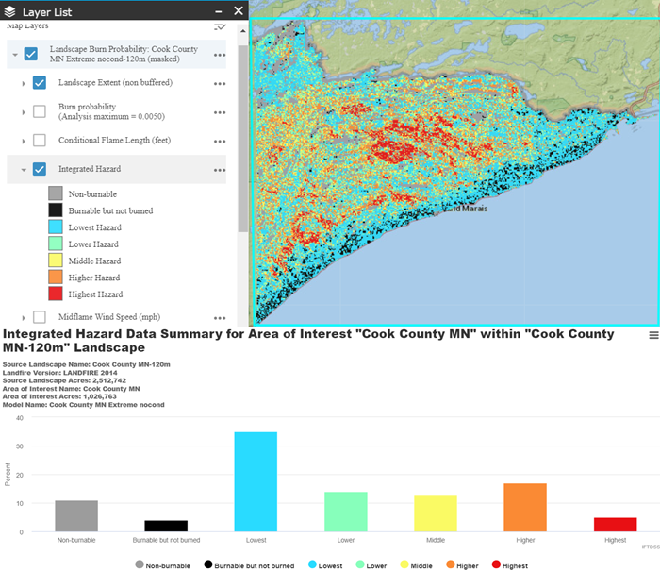Click the red Highest hazard chart bar

point(616,525)
